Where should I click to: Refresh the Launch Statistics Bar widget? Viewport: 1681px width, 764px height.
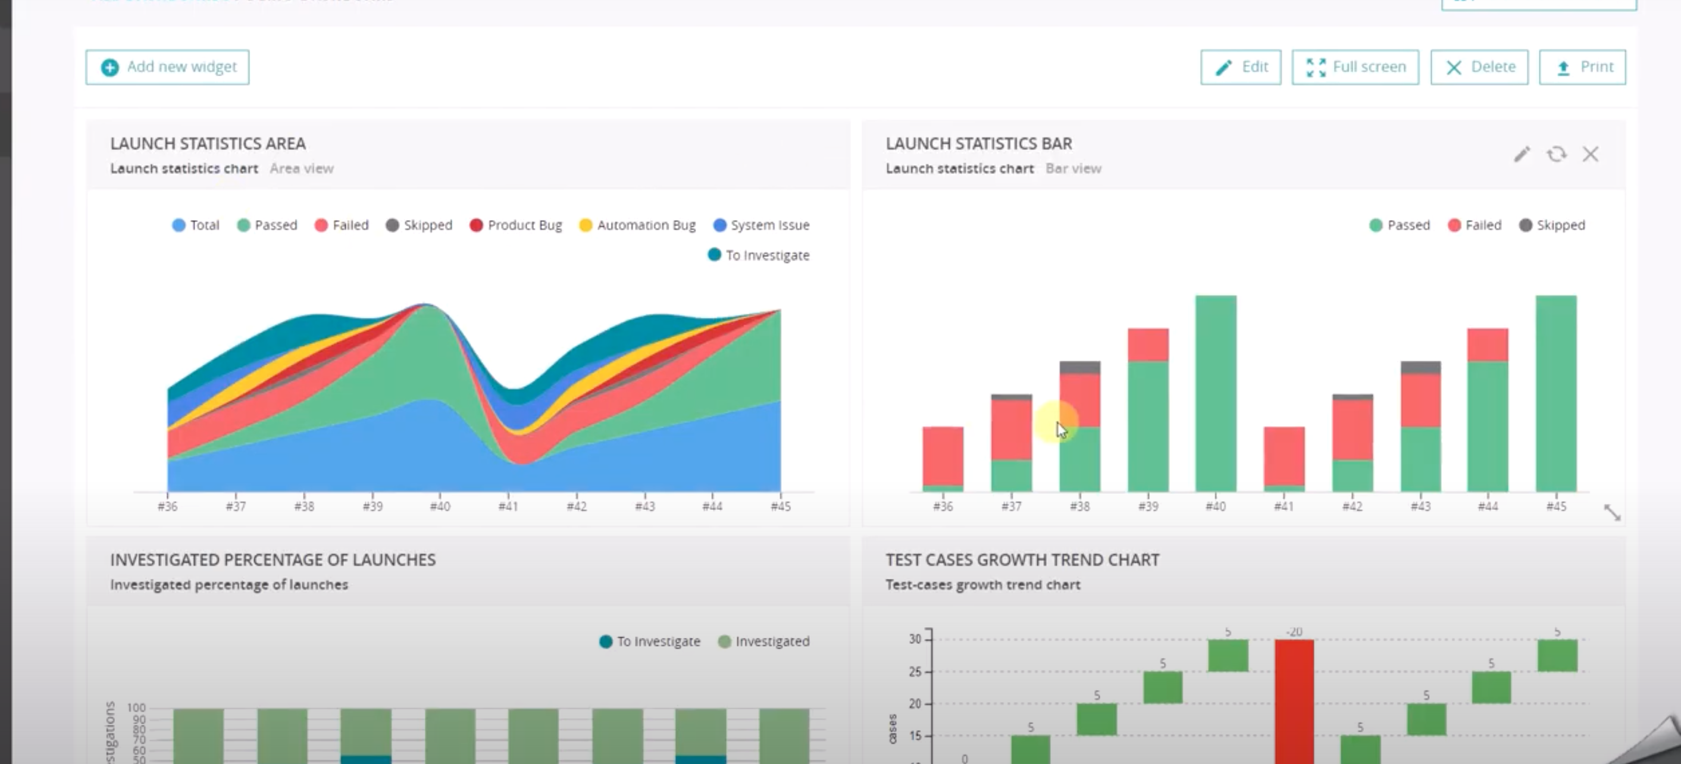point(1557,155)
